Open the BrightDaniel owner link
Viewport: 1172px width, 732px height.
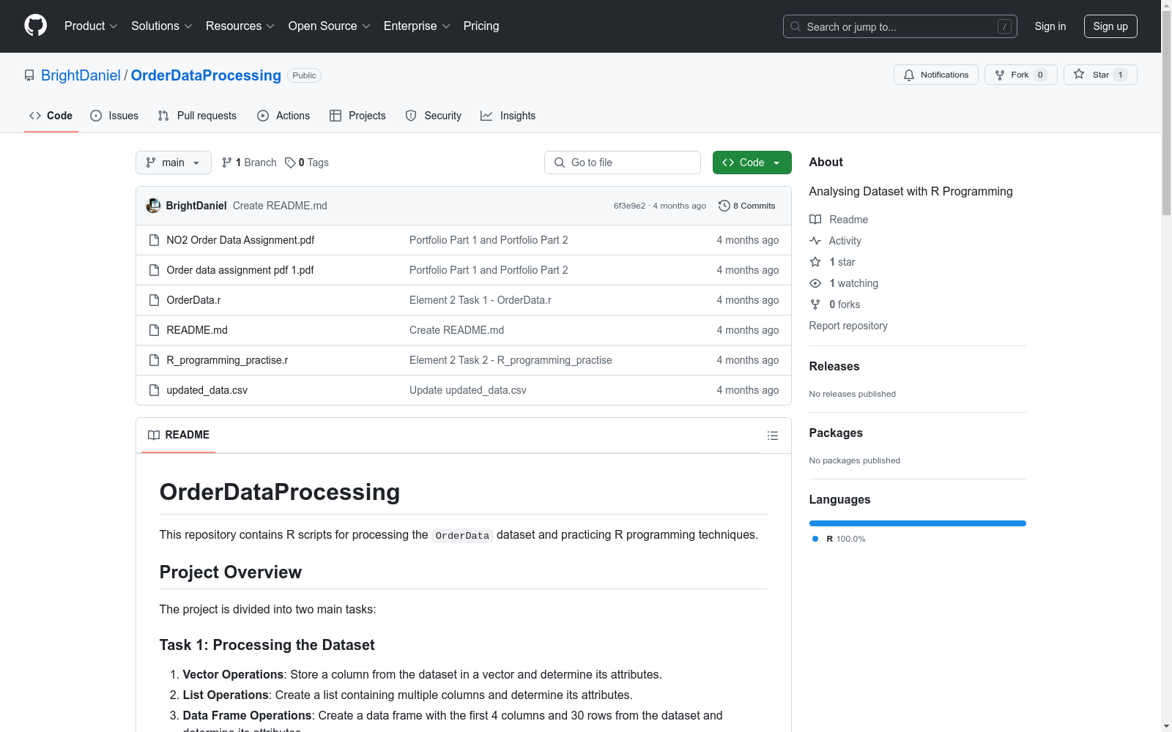click(x=81, y=75)
